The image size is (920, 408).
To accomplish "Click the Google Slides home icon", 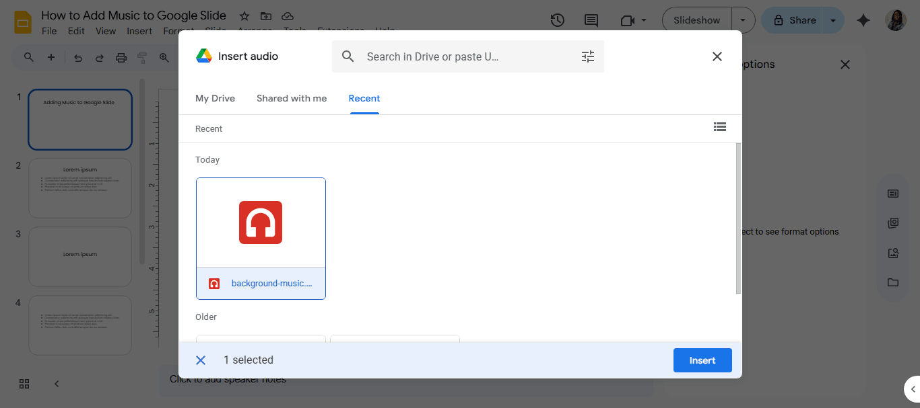I will (24, 22).
